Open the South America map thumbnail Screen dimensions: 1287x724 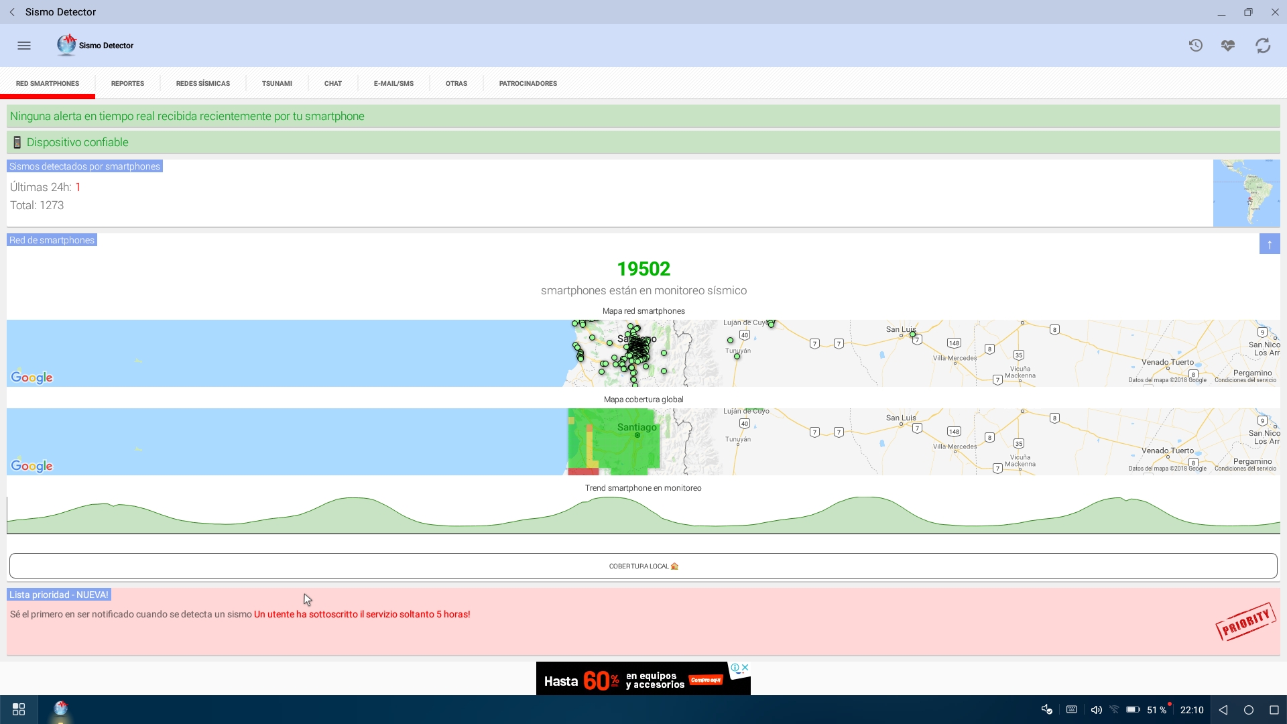[1246, 193]
